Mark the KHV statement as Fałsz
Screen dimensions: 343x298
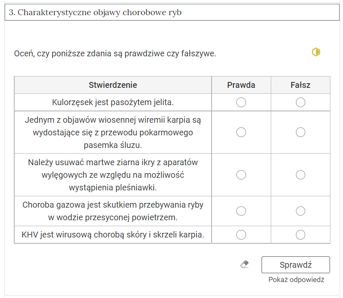(300, 235)
